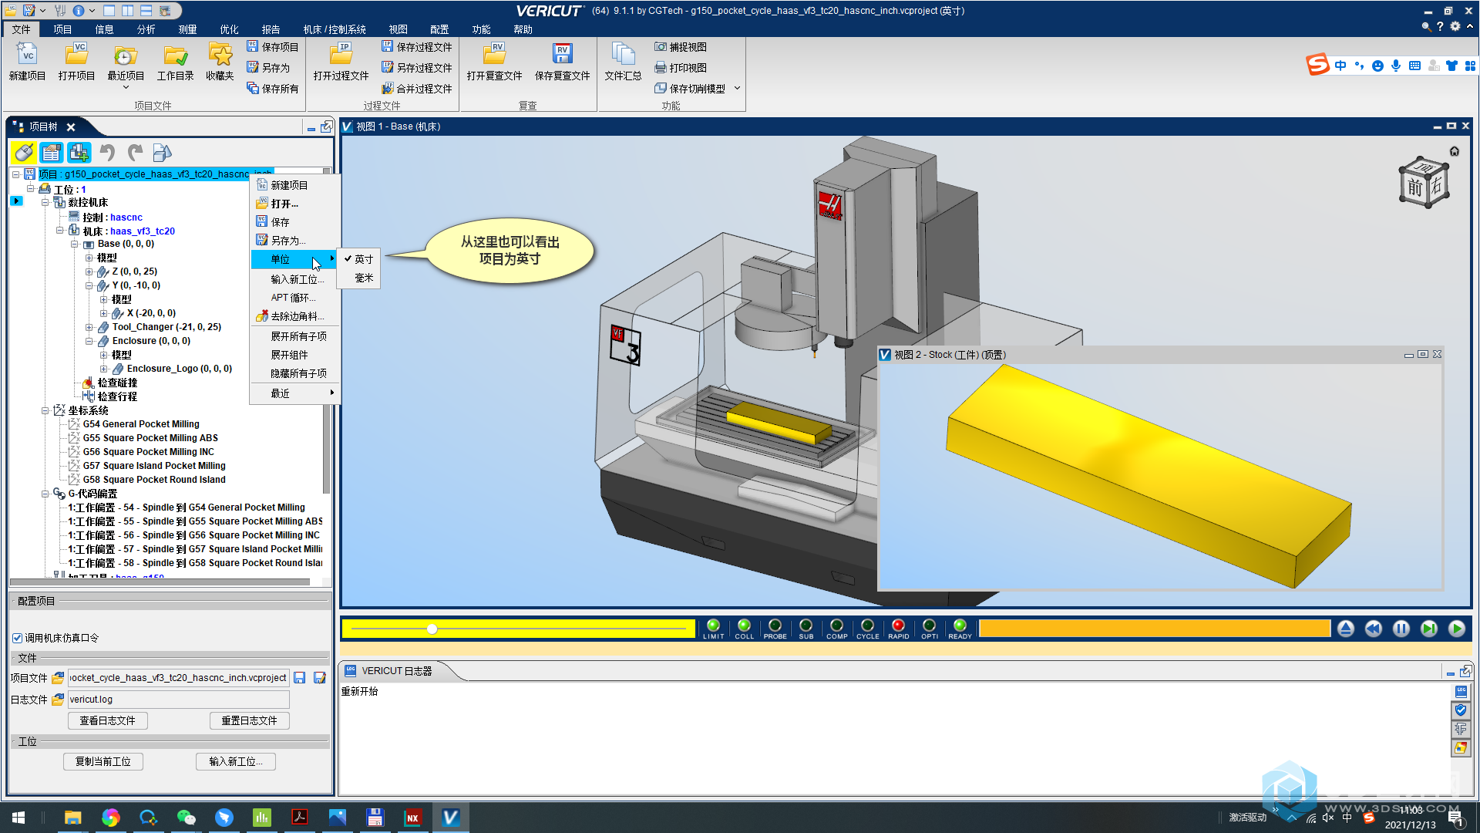
Task: Click the orange simulation progress bar
Action: point(1154,629)
